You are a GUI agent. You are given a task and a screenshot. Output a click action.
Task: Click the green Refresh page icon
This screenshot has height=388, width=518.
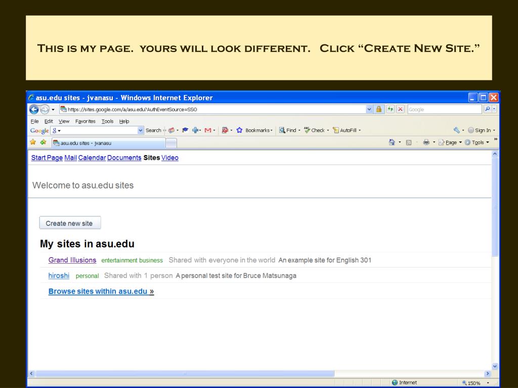click(x=391, y=109)
